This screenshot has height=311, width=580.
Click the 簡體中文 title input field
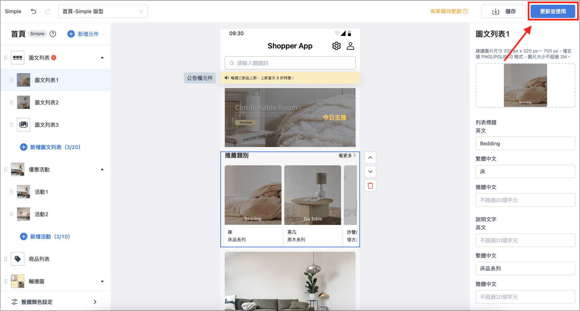526,200
